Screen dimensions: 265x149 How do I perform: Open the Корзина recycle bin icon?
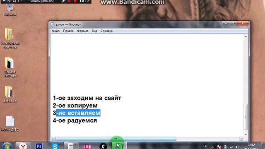[10, 9]
